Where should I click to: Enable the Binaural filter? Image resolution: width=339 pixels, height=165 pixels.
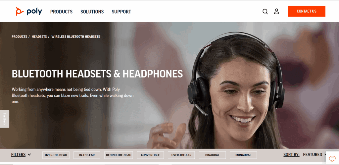click(x=212, y=155)
